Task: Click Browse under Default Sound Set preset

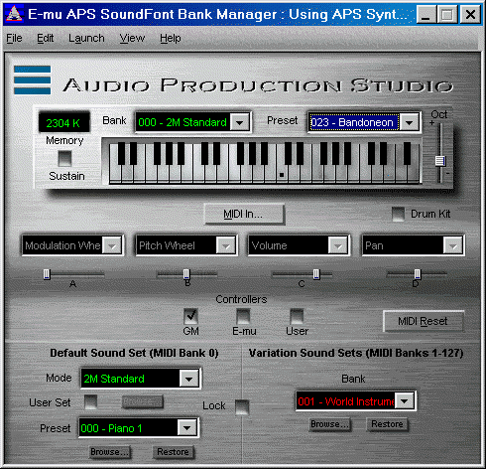Action: pos(110,452)
